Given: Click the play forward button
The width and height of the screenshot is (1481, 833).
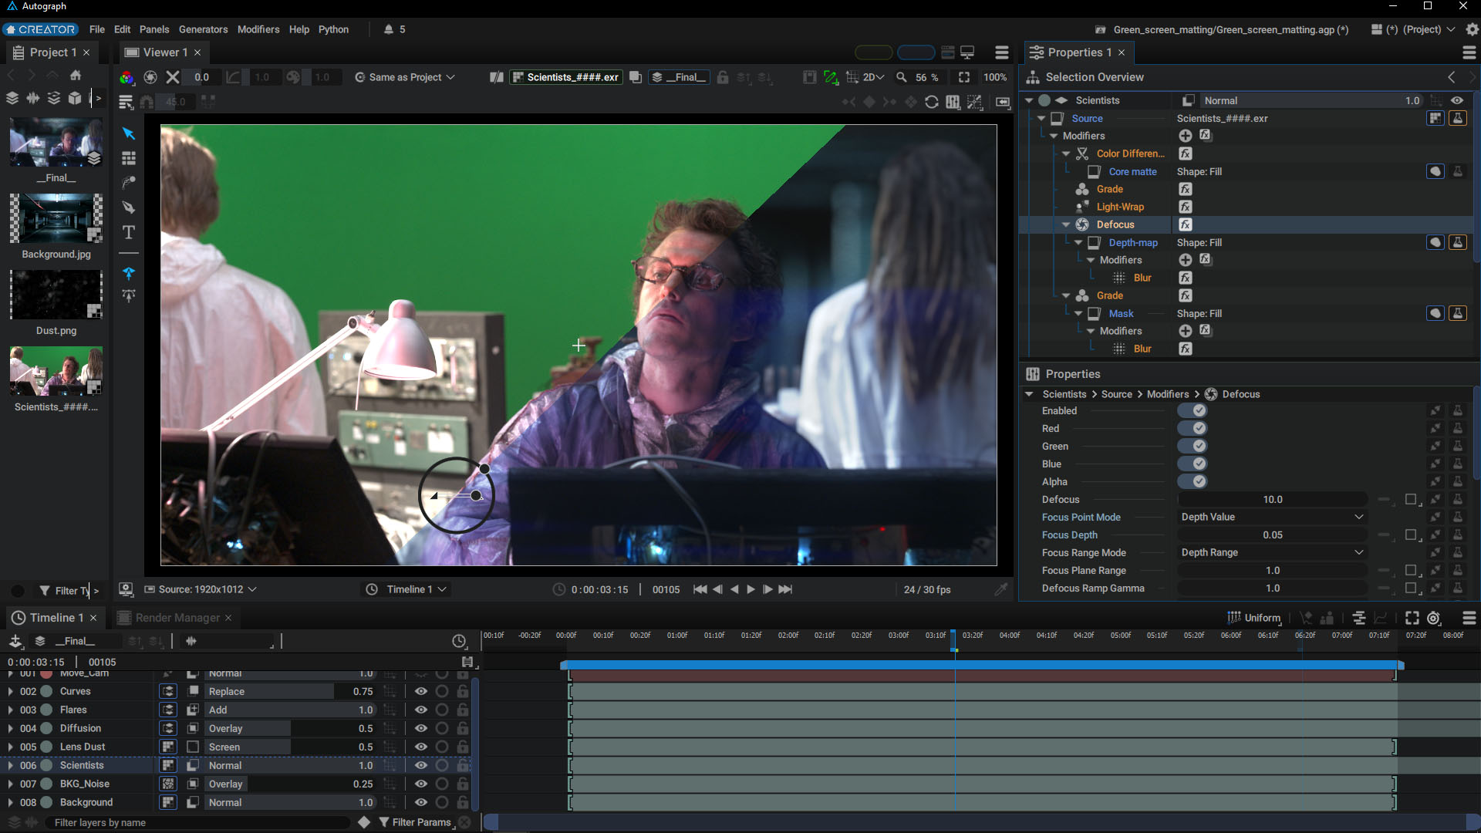Looking at the screenshot, I should point(751,589).
